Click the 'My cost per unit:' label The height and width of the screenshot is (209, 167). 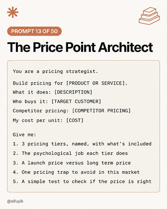pyautogui.click(x=38, y=121)
